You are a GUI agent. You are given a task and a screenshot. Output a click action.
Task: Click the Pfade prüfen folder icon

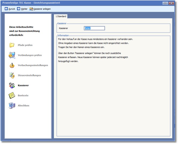(12, 45)
